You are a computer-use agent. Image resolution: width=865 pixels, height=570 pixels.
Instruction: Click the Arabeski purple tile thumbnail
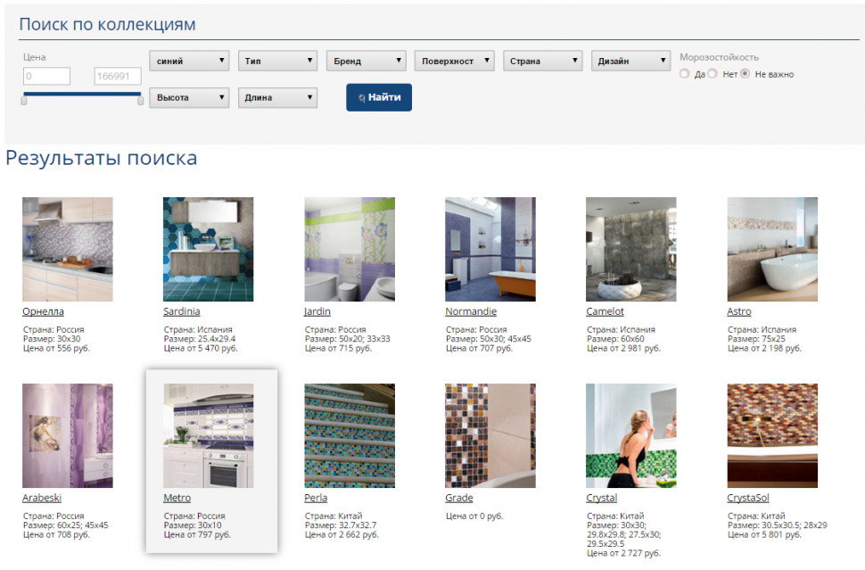click(67, 436)
